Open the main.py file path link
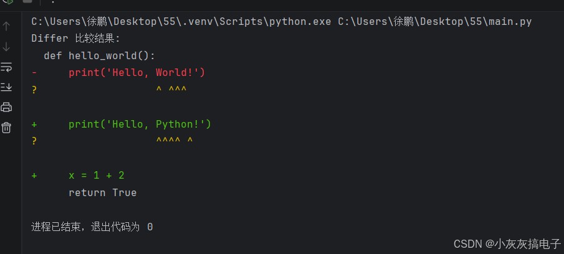Image resolution: width=564 pixels, height=254 pixels. (434, 22)
